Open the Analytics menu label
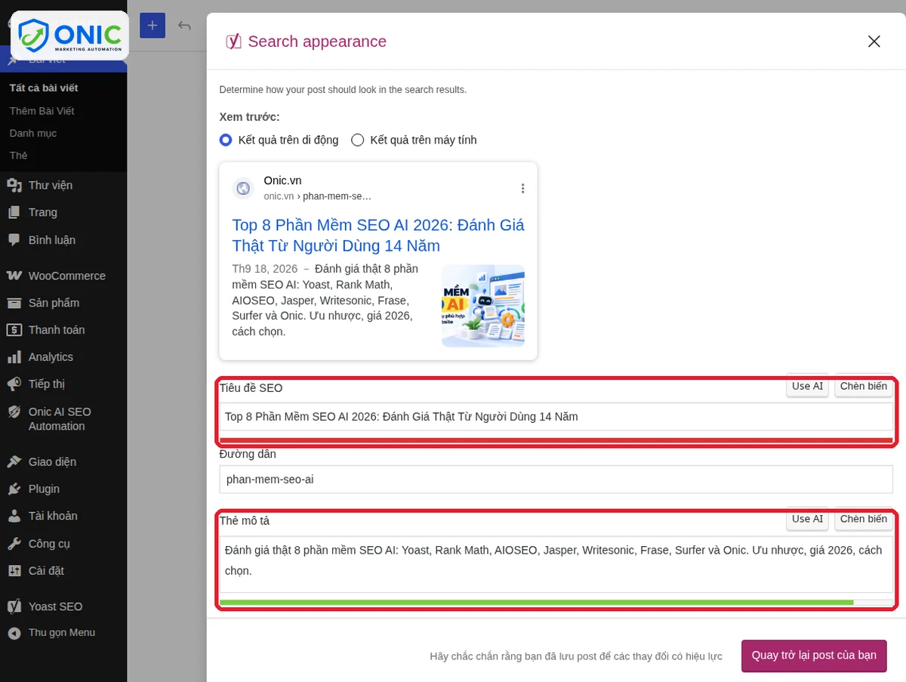 (x=51, y=357)
